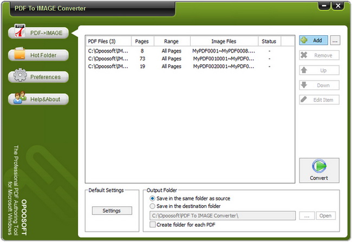Switch to the Hot Folder tab
Image resolution: width=352 pixels, height=242 pixels.
coord(38,55)
